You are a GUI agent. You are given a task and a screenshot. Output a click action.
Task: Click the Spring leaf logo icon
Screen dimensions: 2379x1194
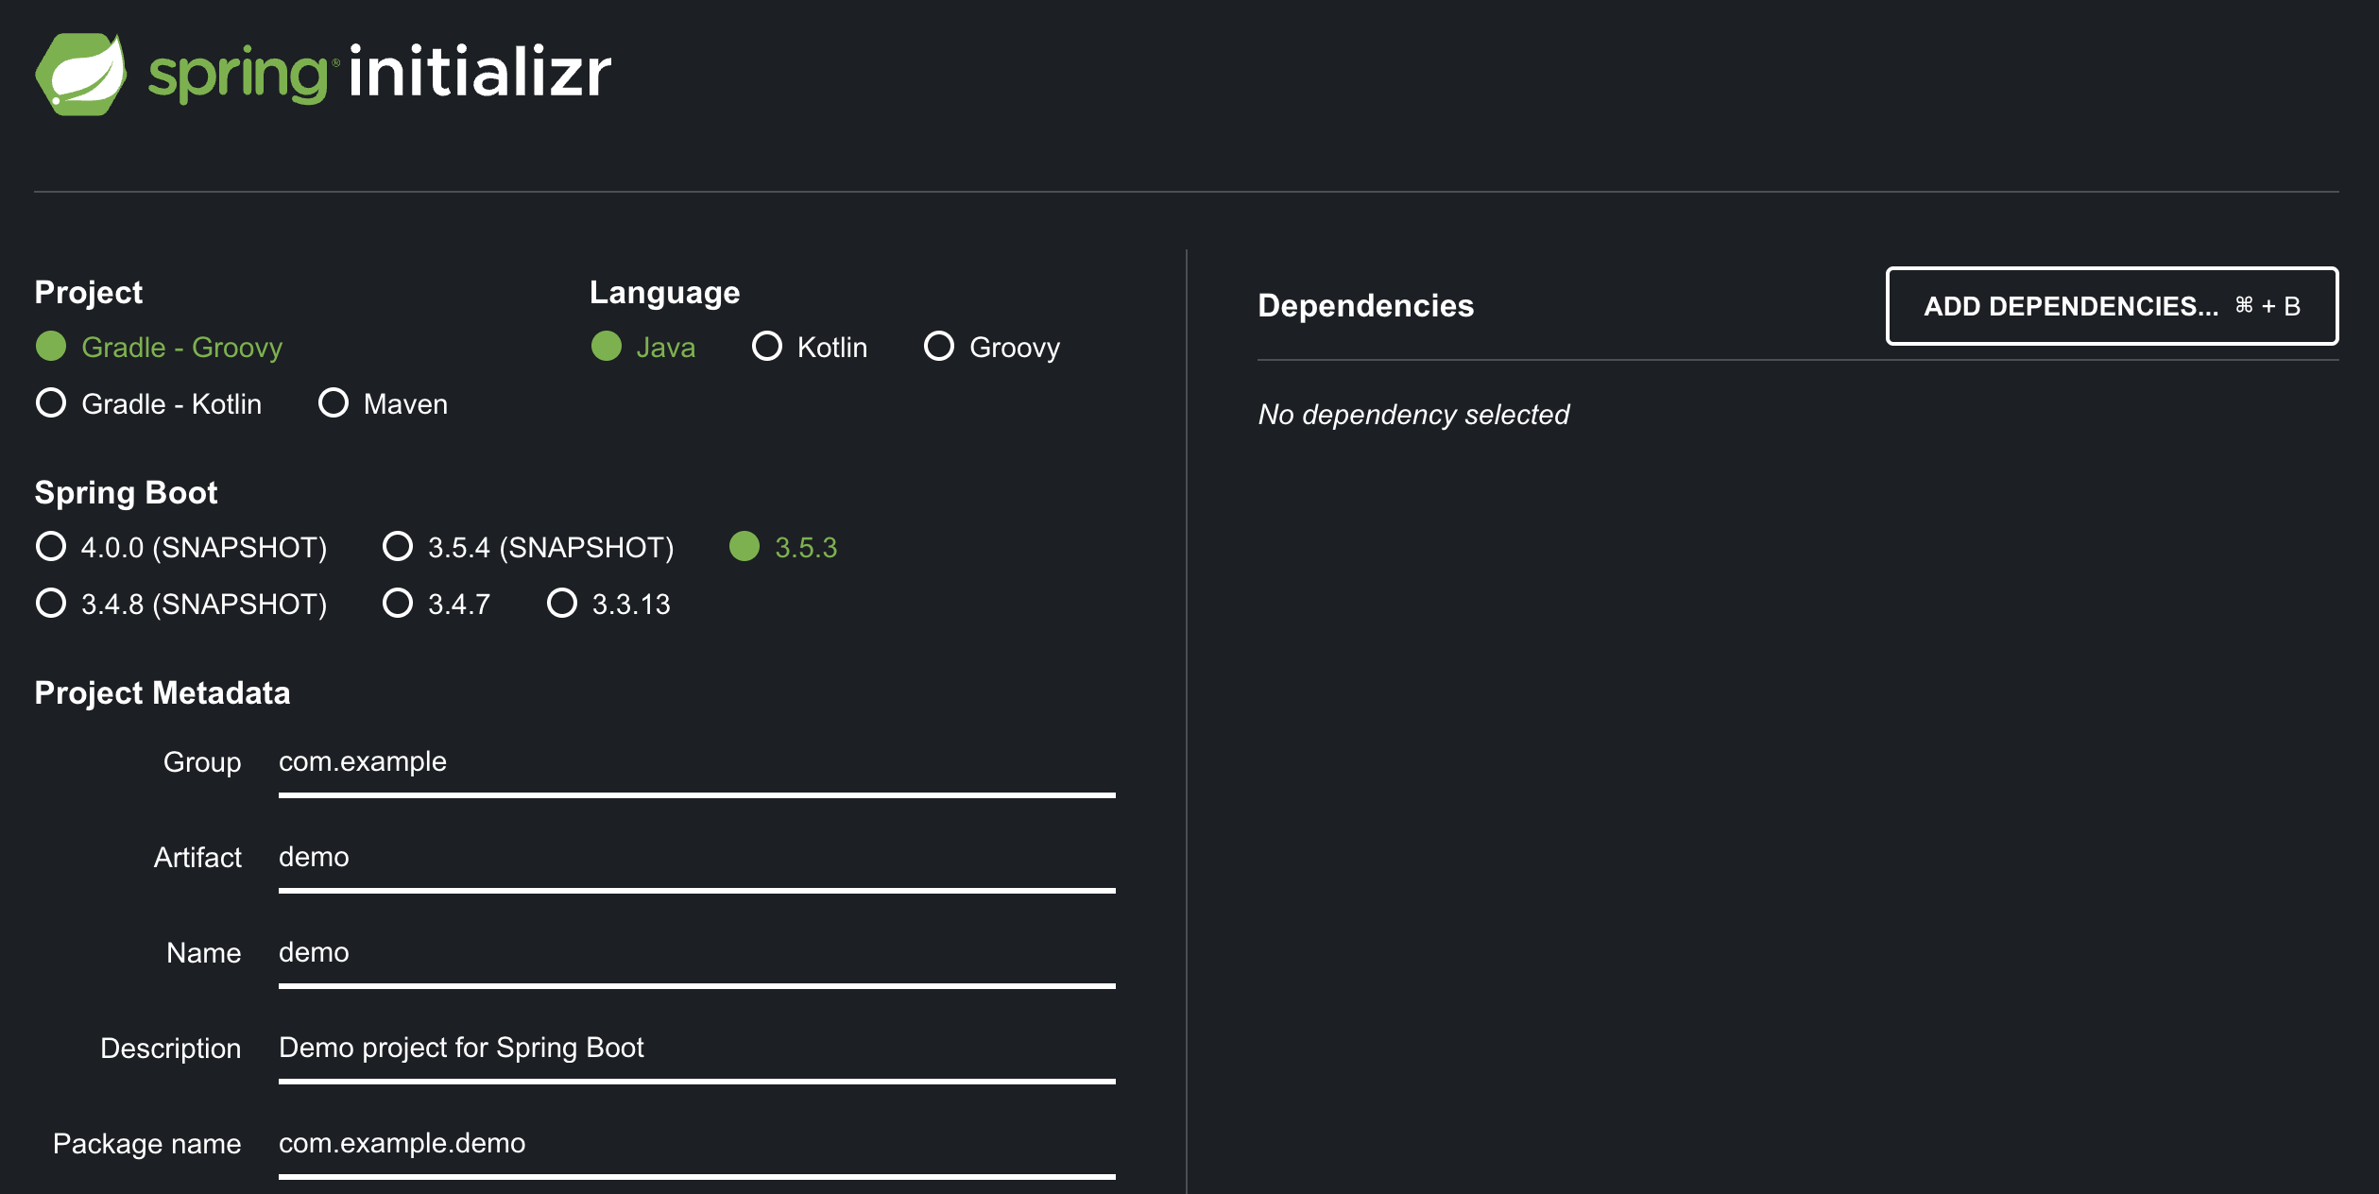81,74
